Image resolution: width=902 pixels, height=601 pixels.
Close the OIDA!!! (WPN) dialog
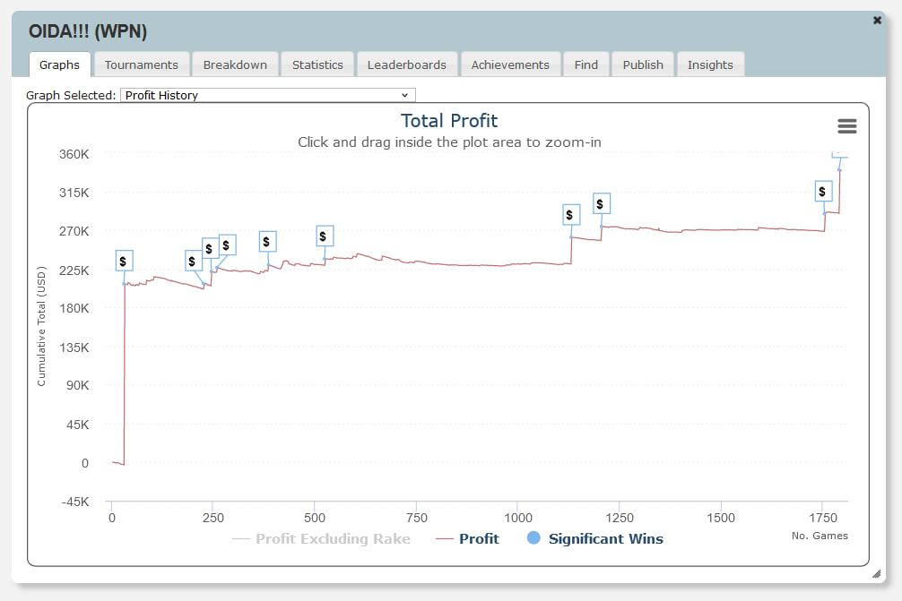click(878, 20)
